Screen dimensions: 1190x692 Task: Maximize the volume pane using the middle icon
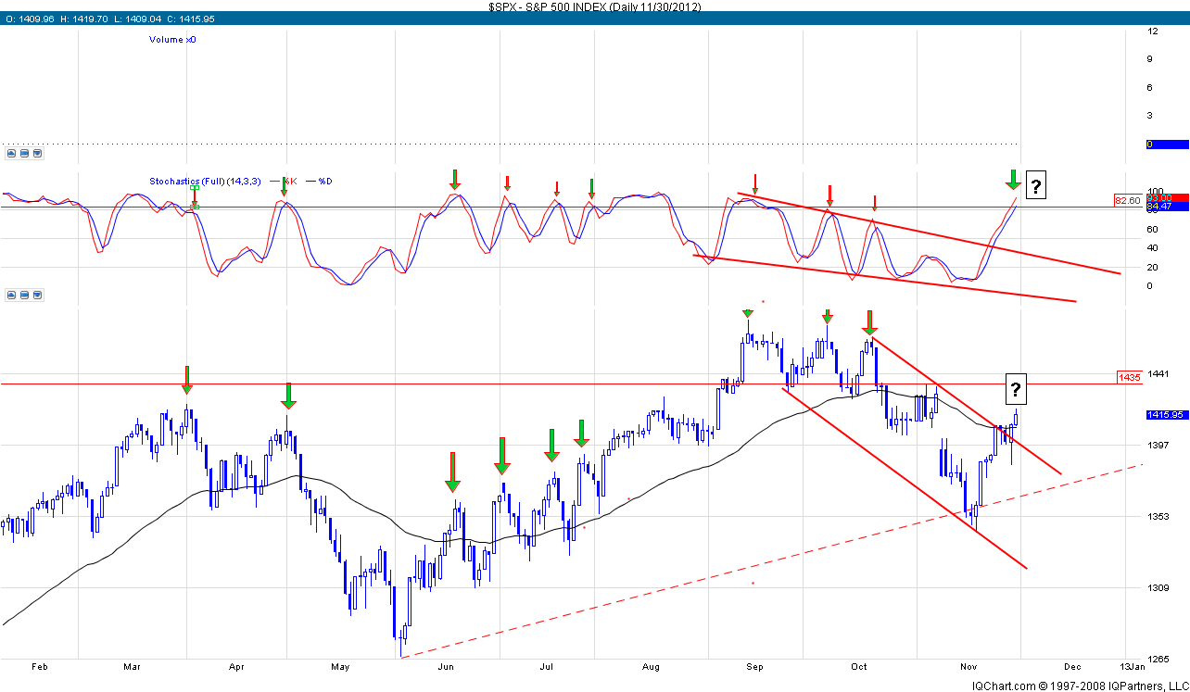[x=24, y=154]
